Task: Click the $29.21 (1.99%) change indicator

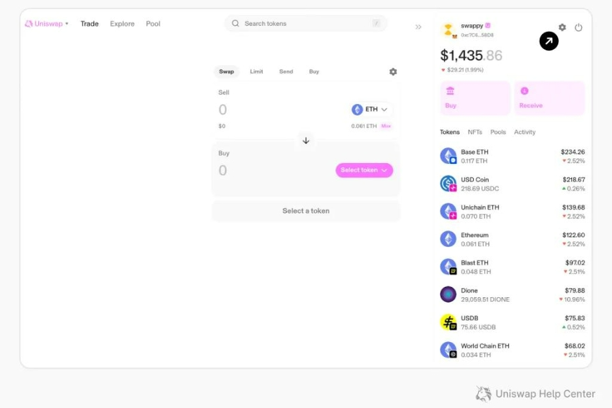Action: pos(462,70)
